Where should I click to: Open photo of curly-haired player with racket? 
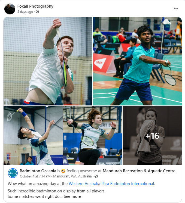click(93, 135)
